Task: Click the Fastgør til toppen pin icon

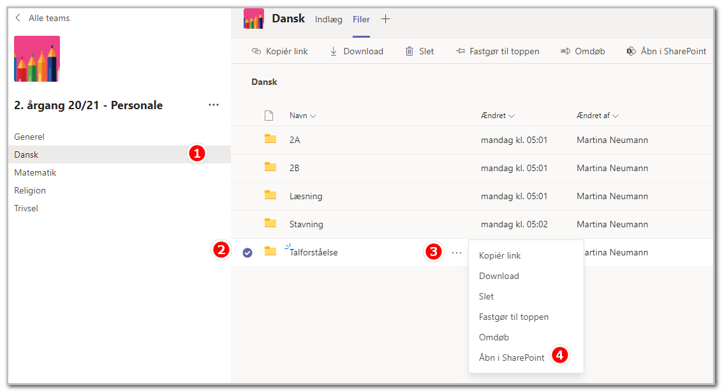Action: coord(460,51)
